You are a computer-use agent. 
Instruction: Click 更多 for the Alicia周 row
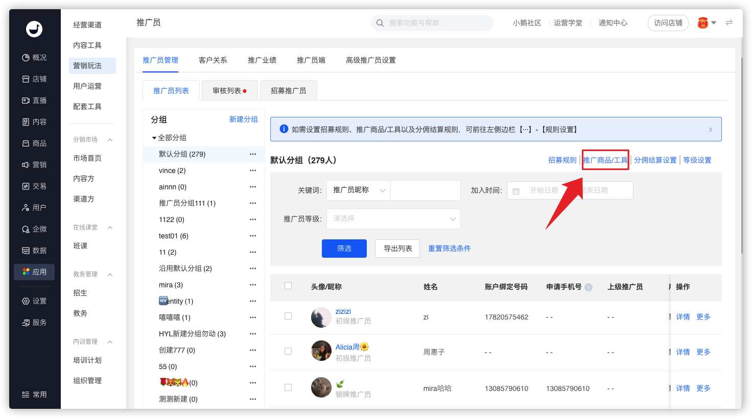(x=703, y=352)
